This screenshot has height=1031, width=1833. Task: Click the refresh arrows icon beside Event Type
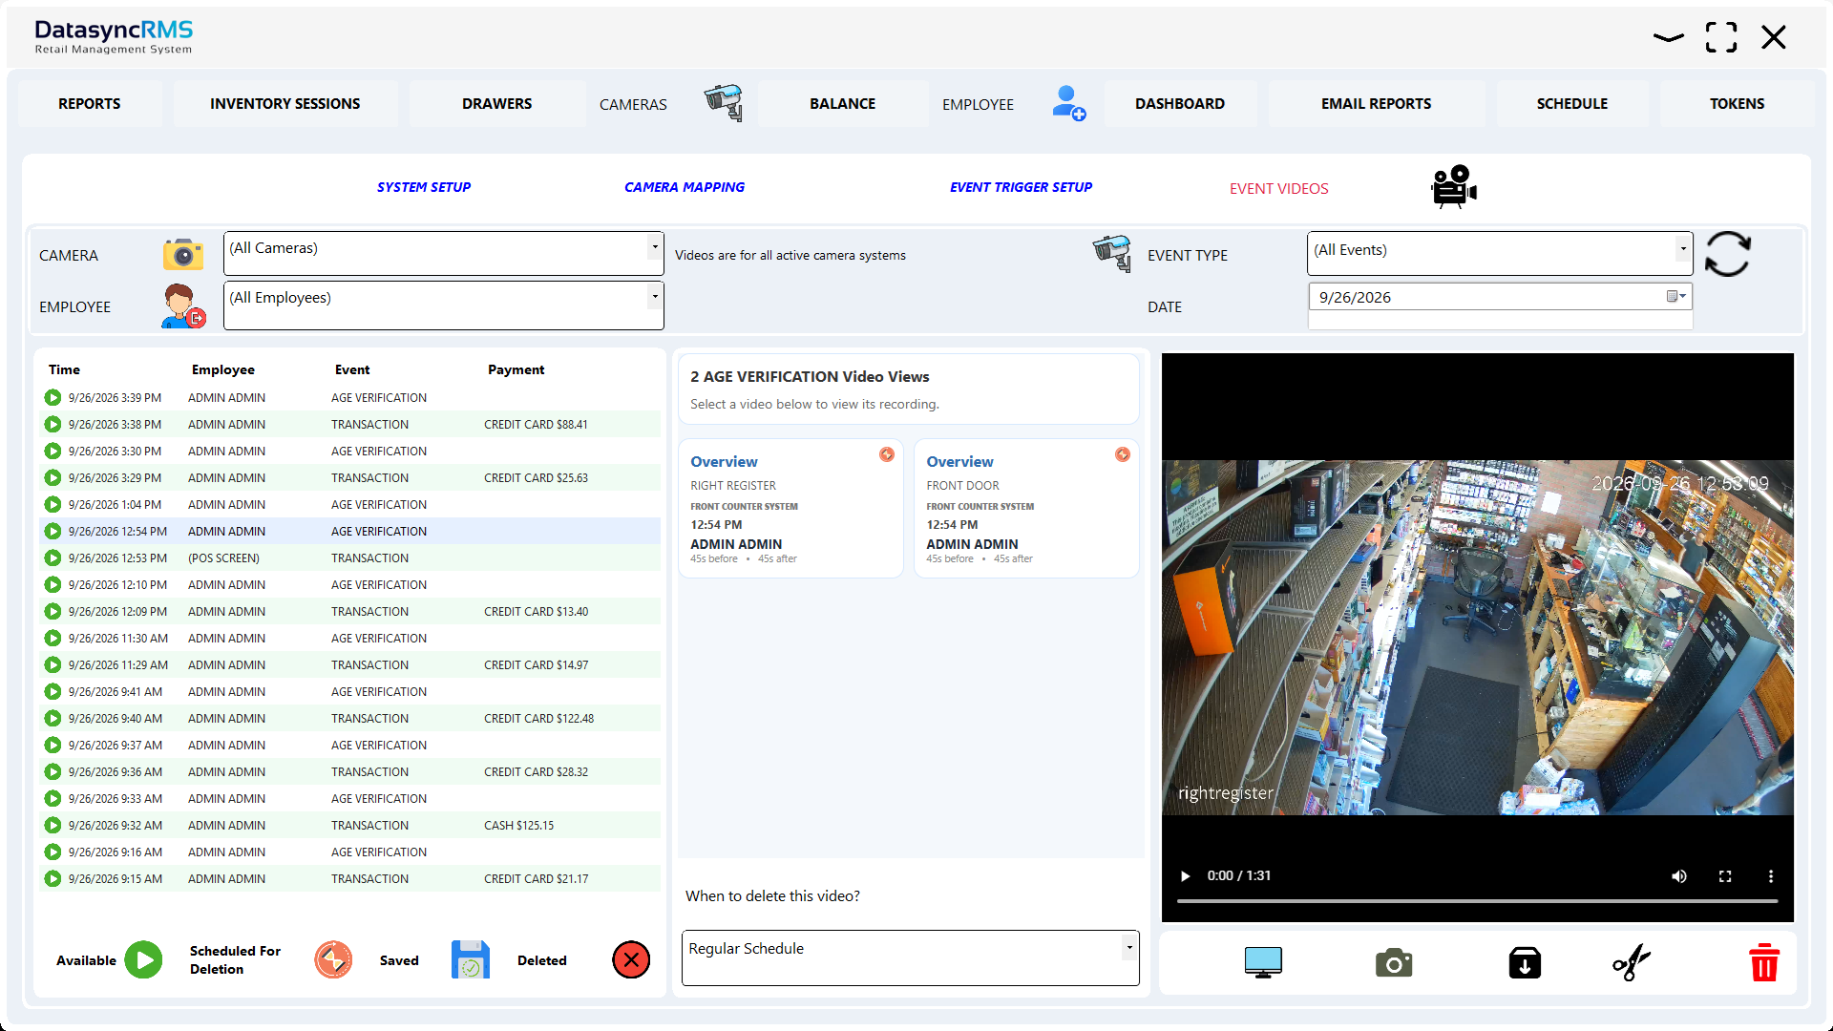click(x=1728, y=254)
